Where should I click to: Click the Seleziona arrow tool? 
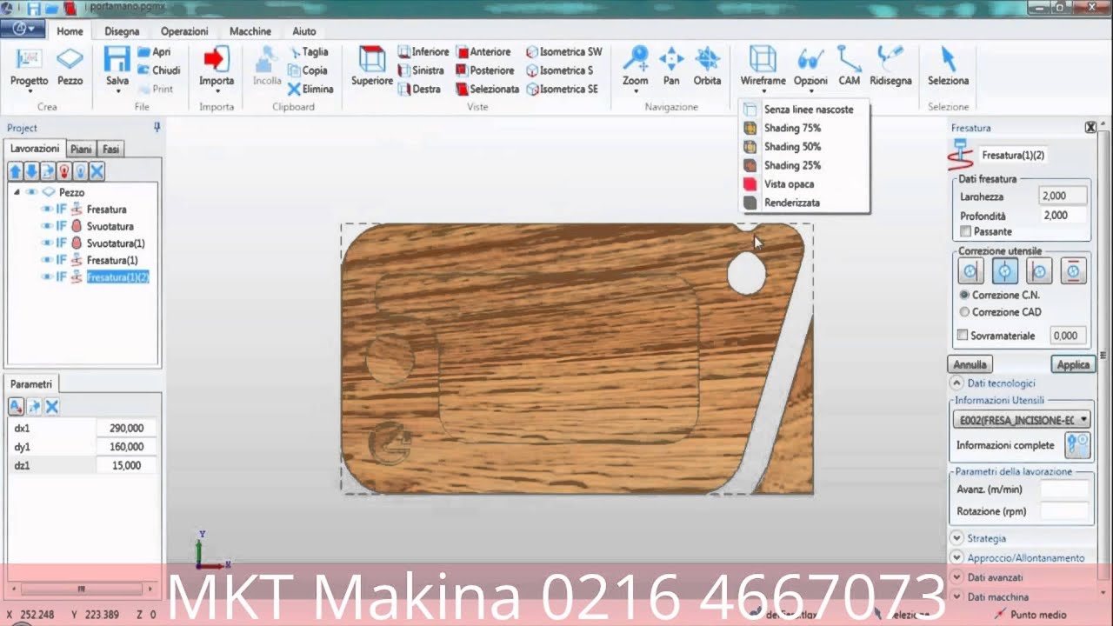pos(948,67)
